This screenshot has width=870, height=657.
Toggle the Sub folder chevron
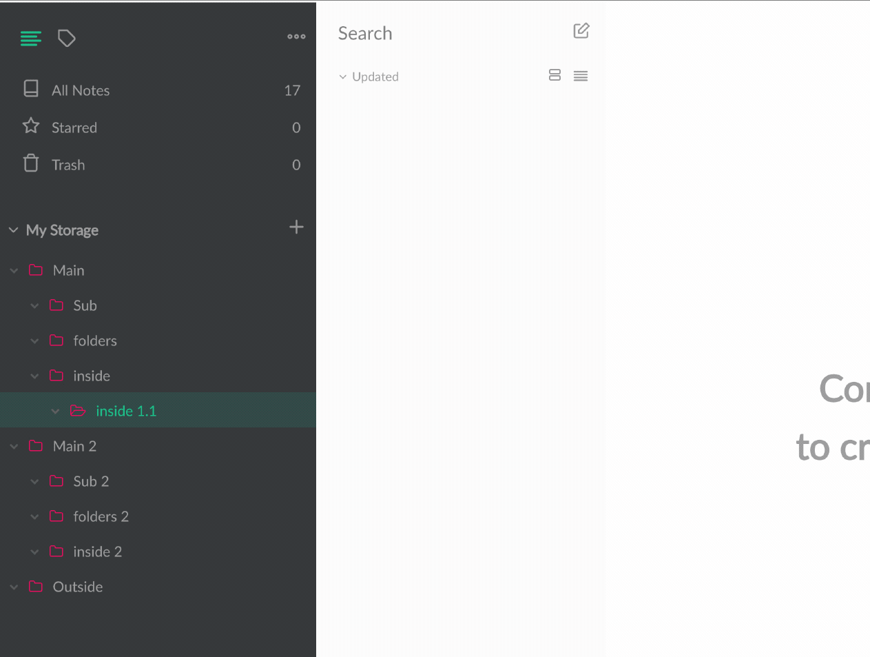tap(34, 306)
